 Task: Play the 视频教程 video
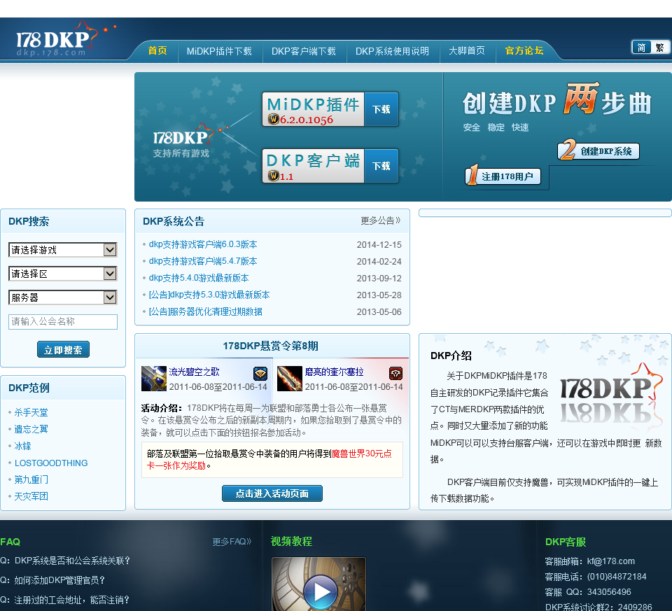pos(320,591)
